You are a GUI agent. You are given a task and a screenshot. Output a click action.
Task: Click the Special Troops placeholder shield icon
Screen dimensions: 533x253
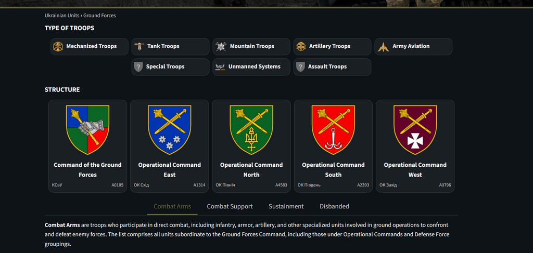click(138, 67)
